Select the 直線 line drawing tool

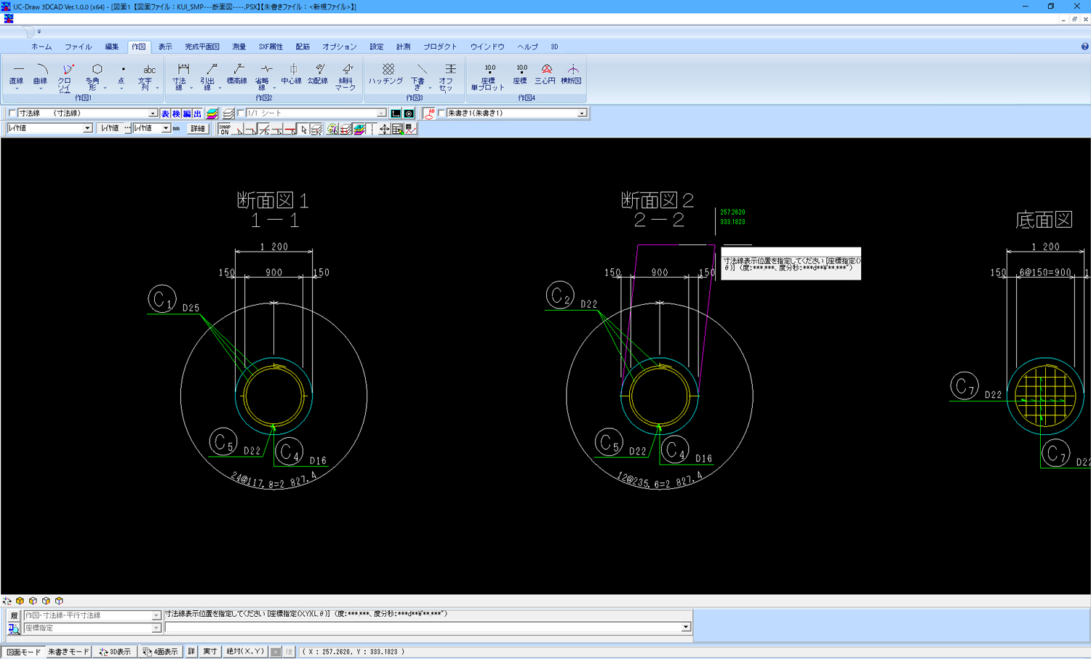coord(17,73)
